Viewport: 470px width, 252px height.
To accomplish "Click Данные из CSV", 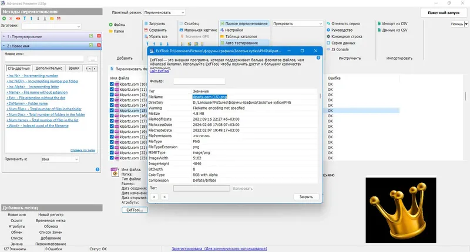I will coord(392,30).
